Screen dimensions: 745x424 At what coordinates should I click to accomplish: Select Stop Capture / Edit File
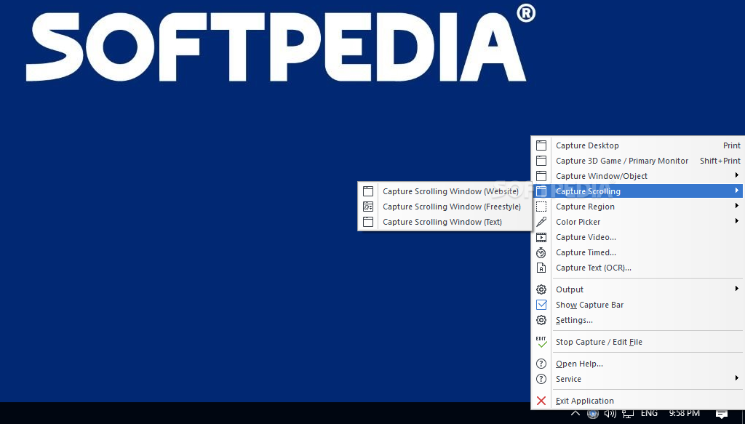[637, 342]
